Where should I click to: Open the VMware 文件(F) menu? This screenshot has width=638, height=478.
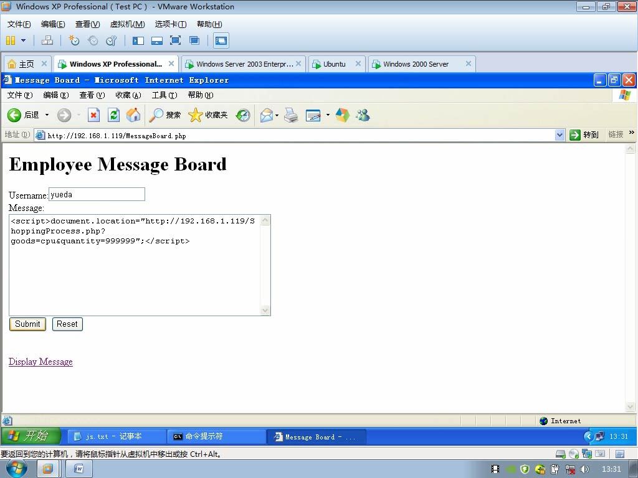click(x=19, y=24)
